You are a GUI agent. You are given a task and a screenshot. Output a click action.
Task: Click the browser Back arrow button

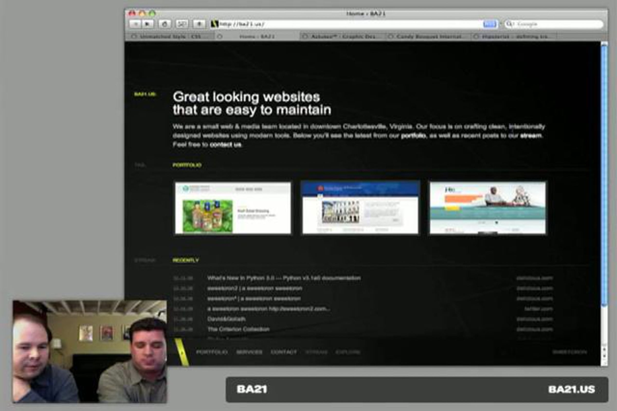tap(135, 24)
